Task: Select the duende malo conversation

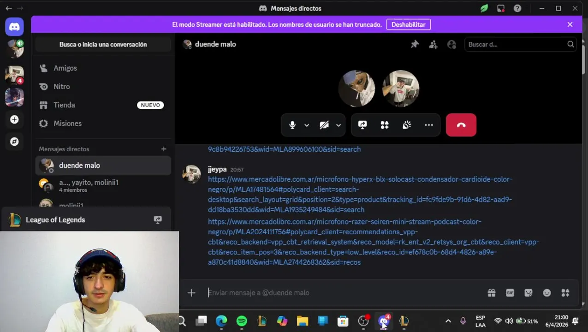Action: [x=103, y=166]
